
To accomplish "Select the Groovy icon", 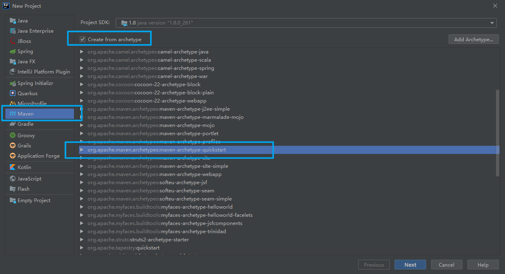I will pos(13,136).
